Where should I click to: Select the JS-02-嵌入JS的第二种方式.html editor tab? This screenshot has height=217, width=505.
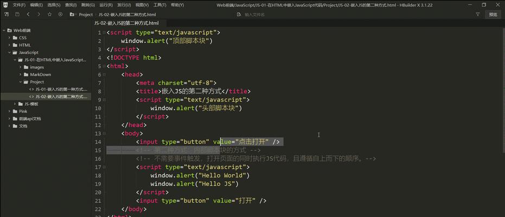click(128, 23)
